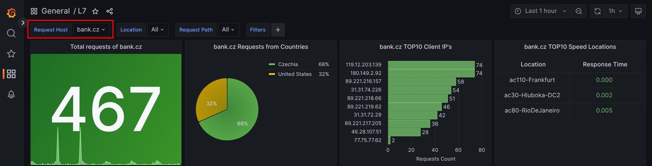The width and height of the screenshot is (652, 166).
Task: Click the yellow United States legend color swatch
Action: coord(272,74)
